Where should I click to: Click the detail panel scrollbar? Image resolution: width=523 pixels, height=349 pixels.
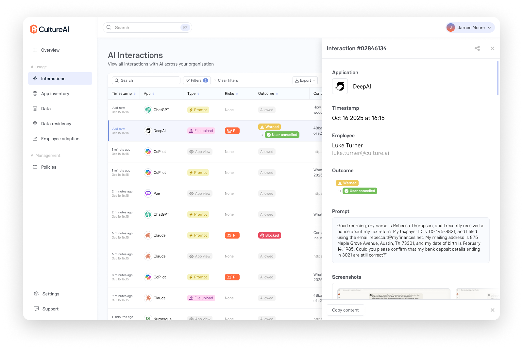tap(498, 78)
